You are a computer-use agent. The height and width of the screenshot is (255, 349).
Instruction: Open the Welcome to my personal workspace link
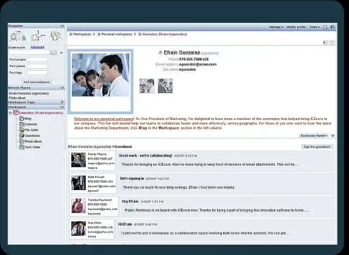[x=104, y=119]
